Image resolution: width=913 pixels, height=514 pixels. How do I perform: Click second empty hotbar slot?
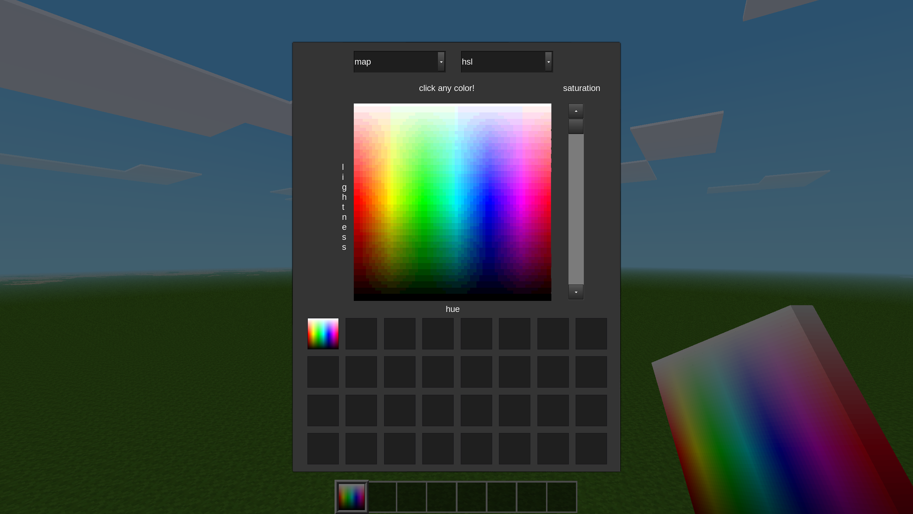coord(412,497)
